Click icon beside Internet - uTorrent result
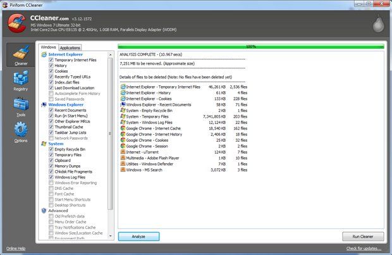 (x=123, y=152)
